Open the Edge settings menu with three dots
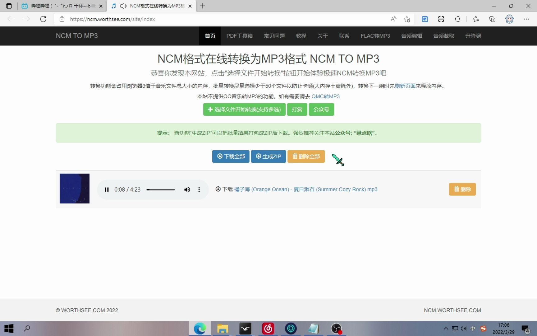537x336 pixels. pyautogui.click(x=526, y=19)
